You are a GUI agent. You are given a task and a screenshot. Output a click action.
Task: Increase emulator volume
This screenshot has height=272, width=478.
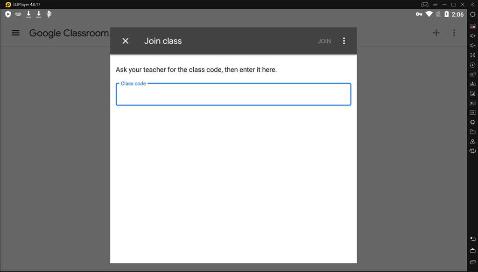(472, 36)
